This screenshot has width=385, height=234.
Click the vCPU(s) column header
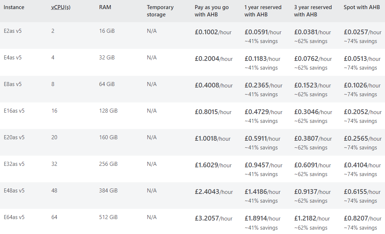(x=61, y=7)
